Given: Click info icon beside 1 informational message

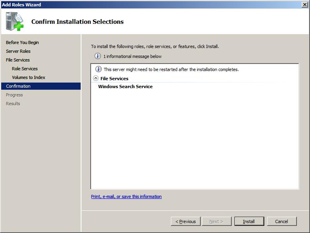Looking at the screenshot, I should pyautogui.click(x=97, y=56).
